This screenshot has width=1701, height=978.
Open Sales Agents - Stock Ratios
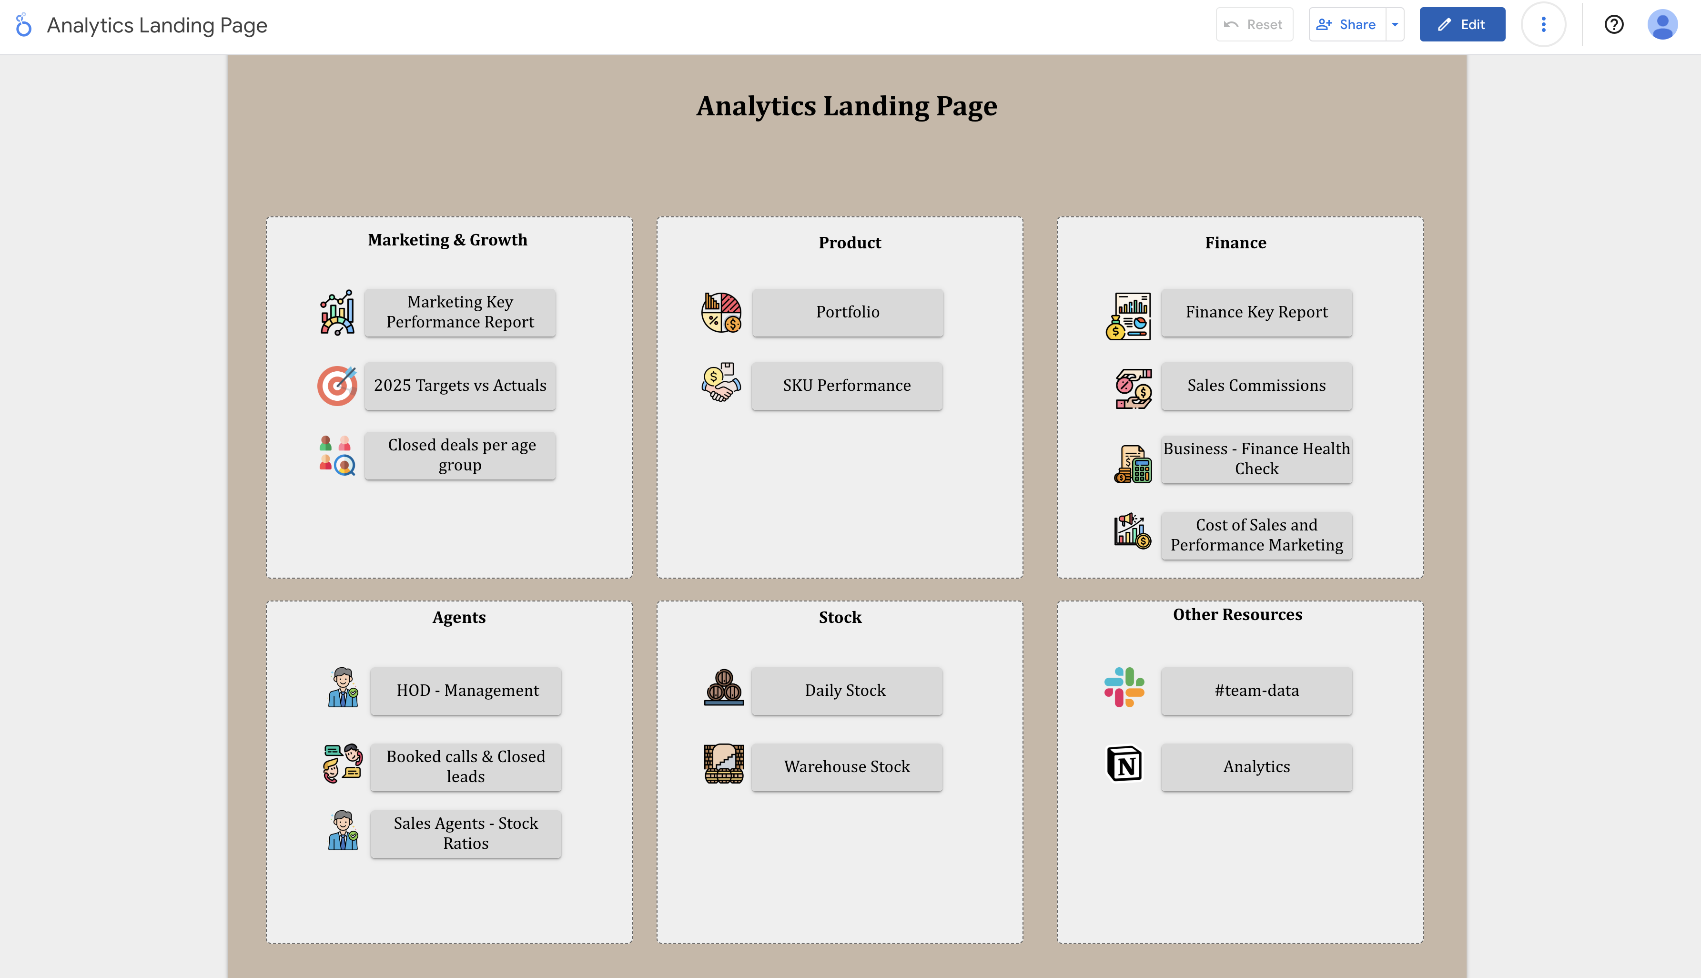(x=466, y=834)
